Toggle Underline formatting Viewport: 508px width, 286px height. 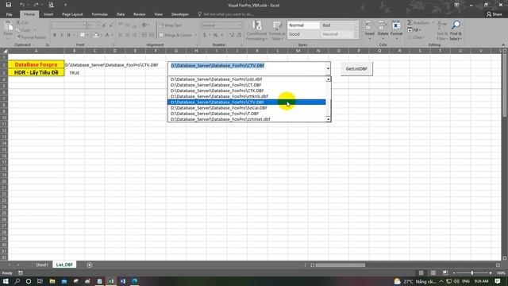68,35
